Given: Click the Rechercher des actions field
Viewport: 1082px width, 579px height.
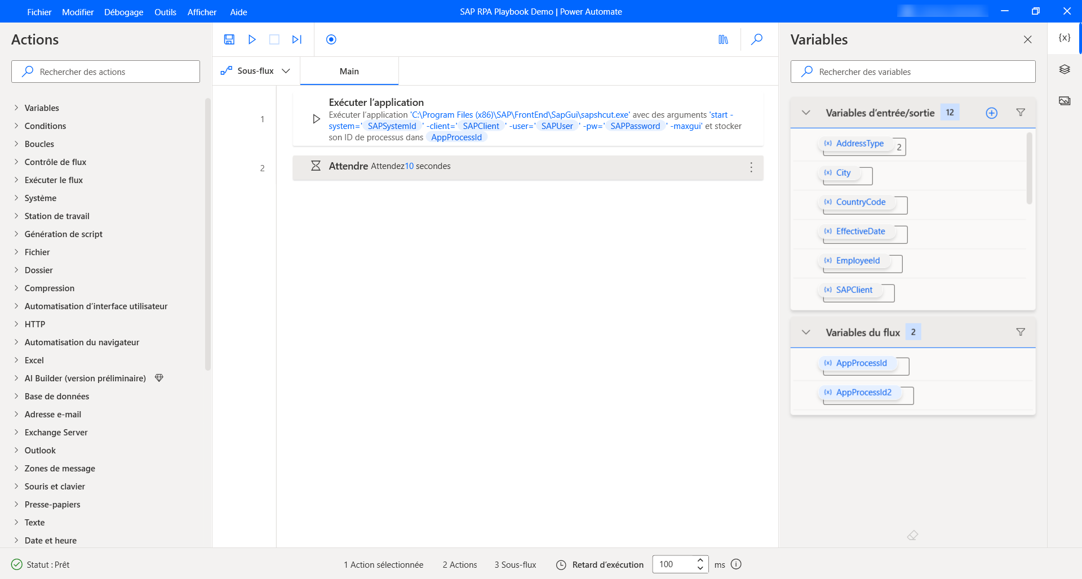Looking at the screenshot, I should point(105,72).
